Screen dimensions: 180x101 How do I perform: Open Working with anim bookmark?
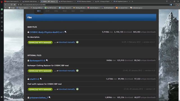click(79, 8)
